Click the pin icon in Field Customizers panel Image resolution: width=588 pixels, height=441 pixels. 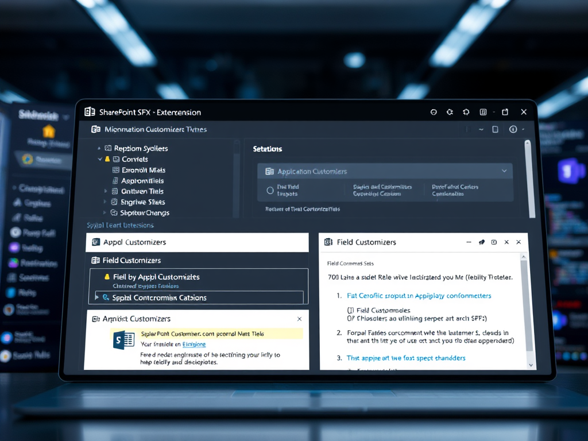(481, 242)
